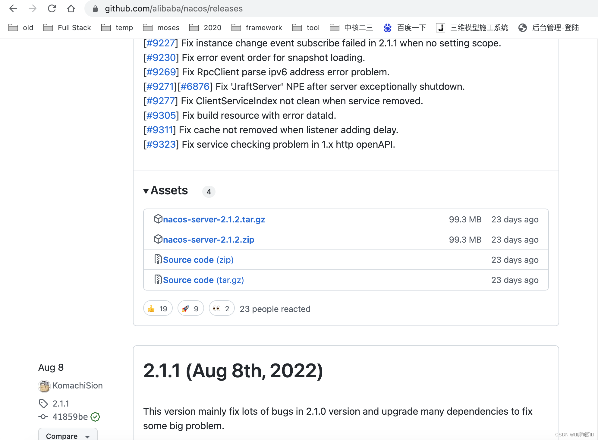598x440 pixels.
Task: Download nacos-server-2.1.2.tar.gz
Action: click(214, 219)
